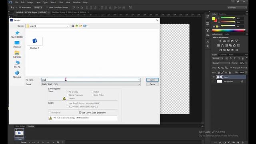Add a Levels adjustment

point(224,41)
